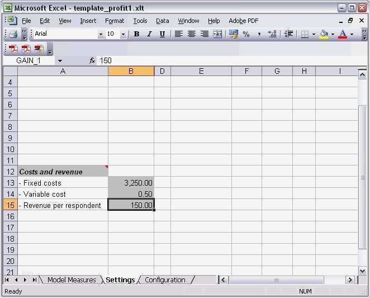Align cell text left

(179, 34)
